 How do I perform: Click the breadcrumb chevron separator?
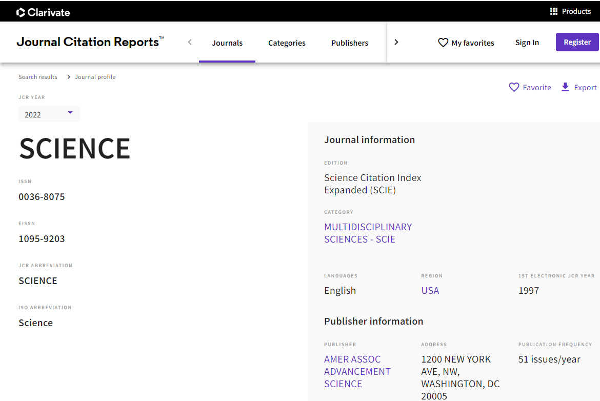(x=69, y=77)
